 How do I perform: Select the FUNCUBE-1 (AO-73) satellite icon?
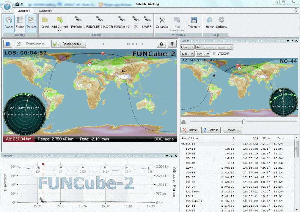[100, 20]
